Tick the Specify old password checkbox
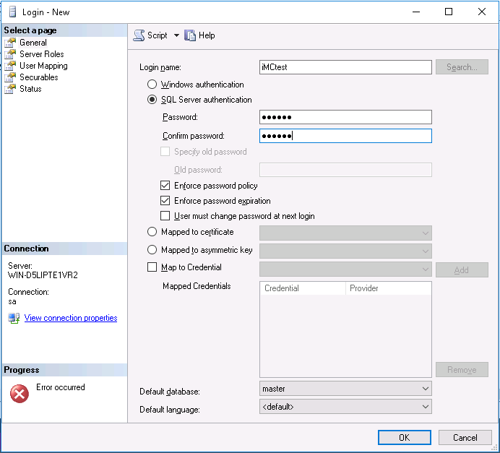500x453 pixels. (x=165, y=152)
